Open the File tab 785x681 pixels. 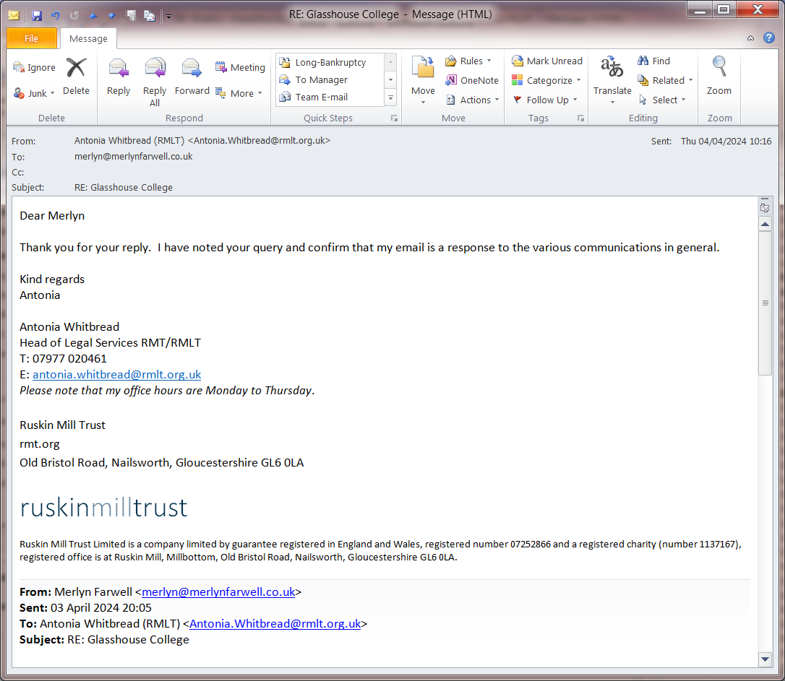click(x=31, y=38)
